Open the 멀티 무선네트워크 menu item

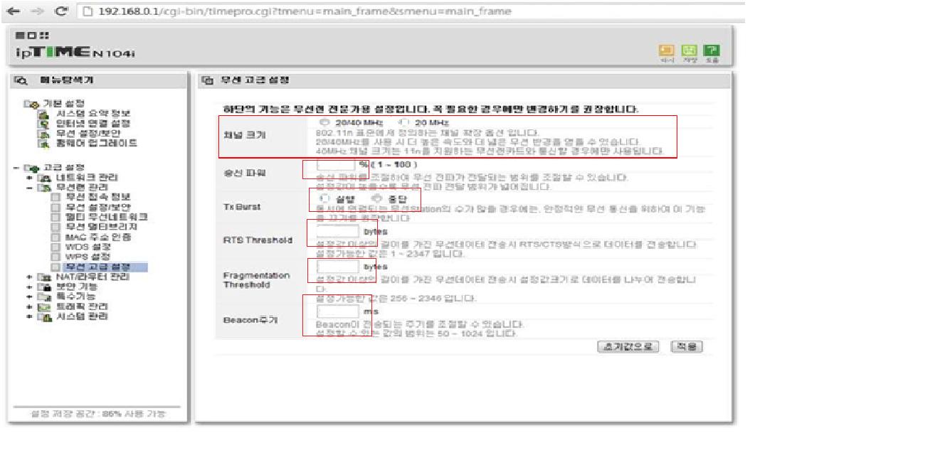coord(106,217)
